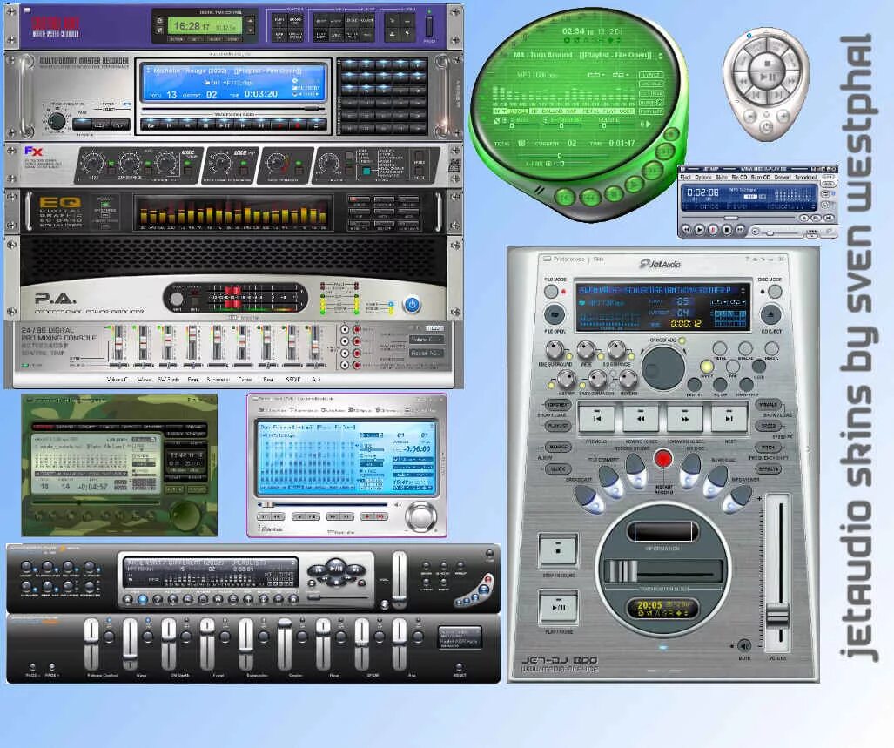Click the Manage album button on JET-DJ 800
This screenshot has width=894, height=748.
[558, 448]
